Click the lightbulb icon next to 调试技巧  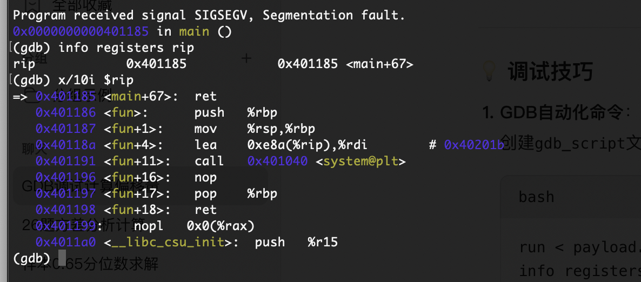(489, 71)
